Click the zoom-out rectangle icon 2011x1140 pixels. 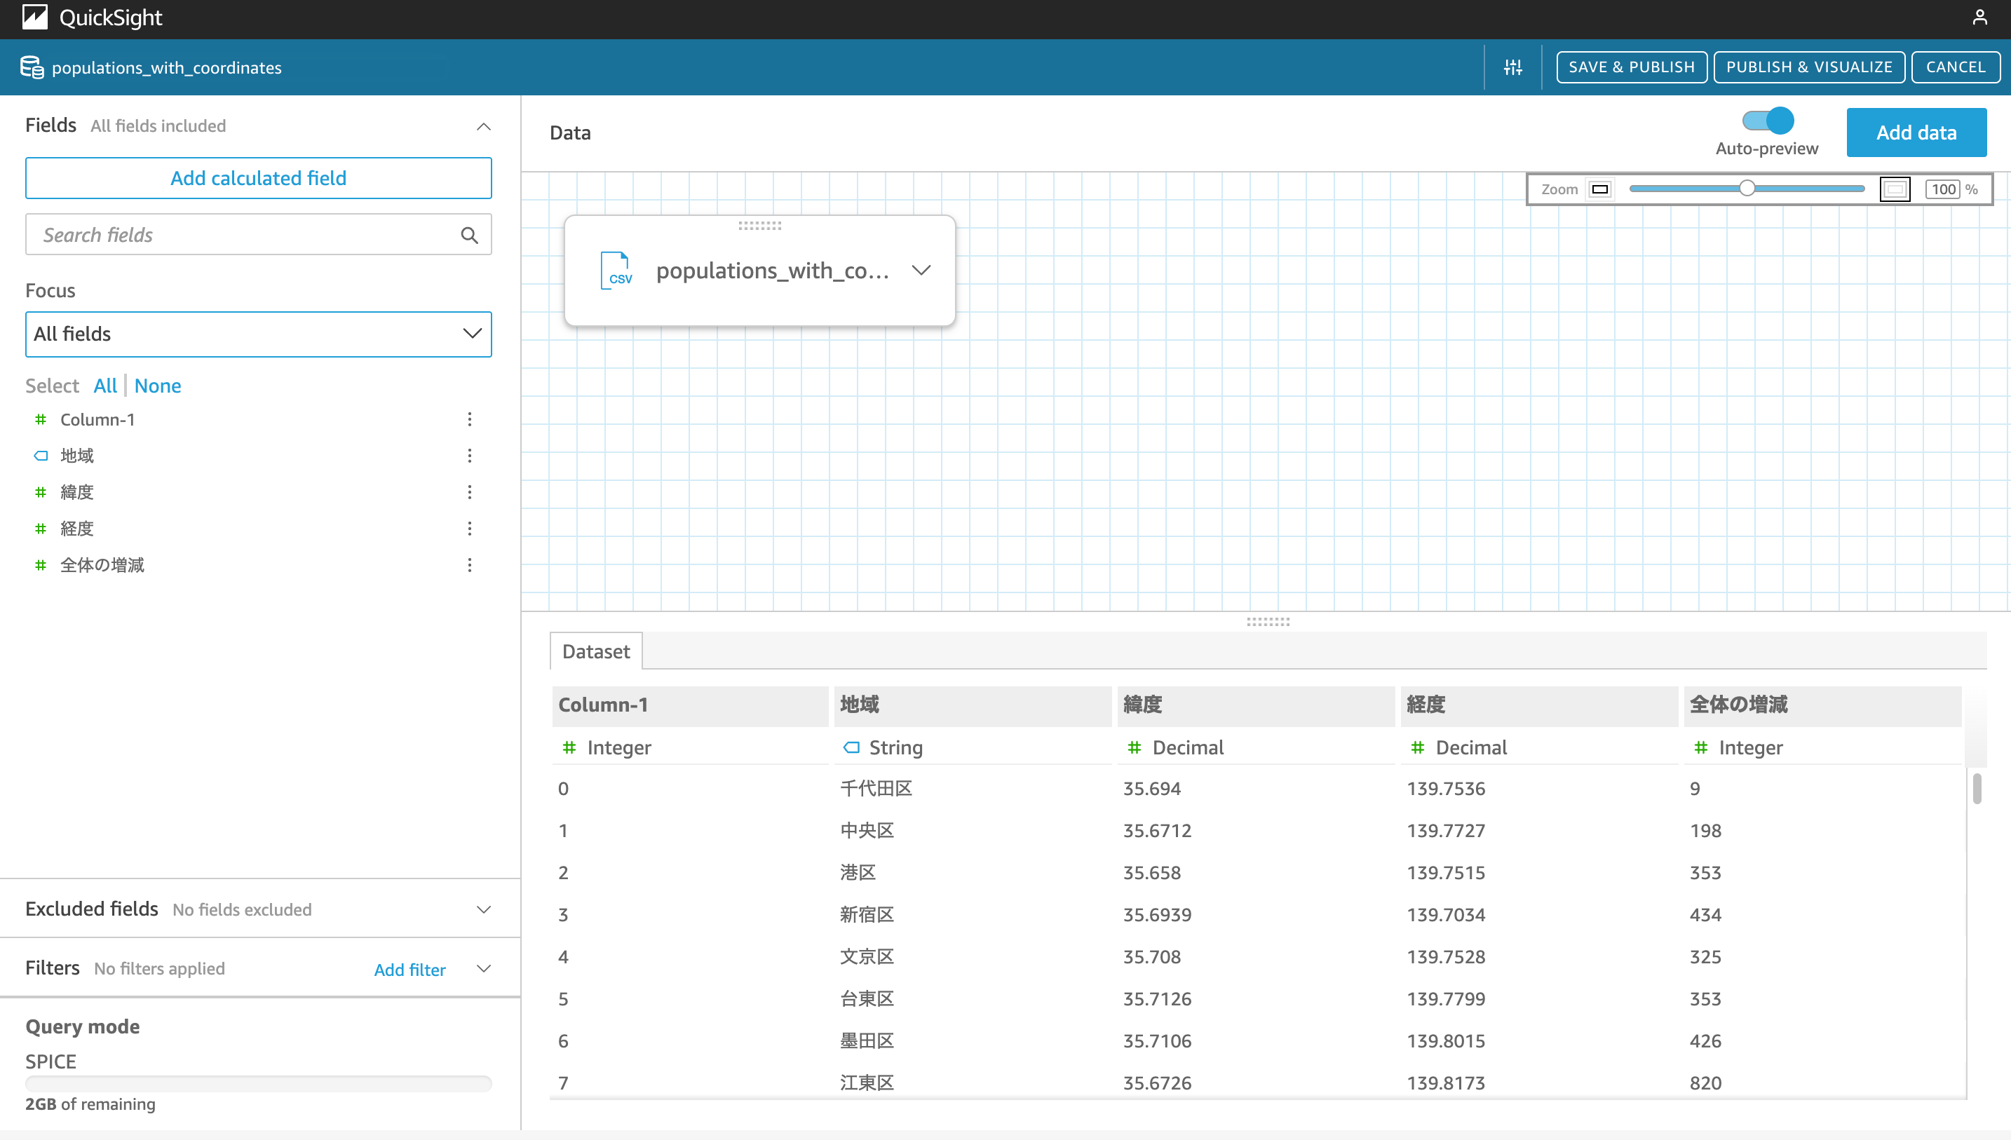(x=1600, y=189)
